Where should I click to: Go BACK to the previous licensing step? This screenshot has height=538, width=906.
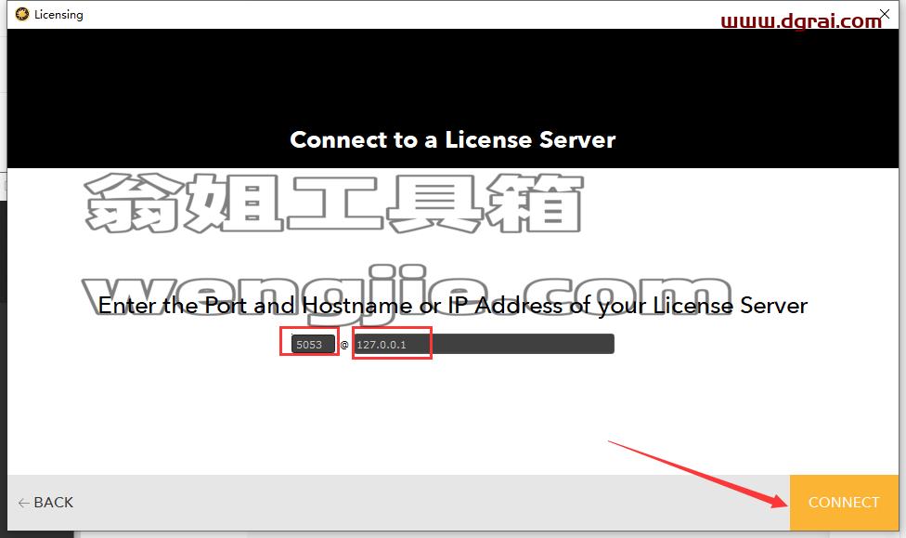(x=45, y=502)
